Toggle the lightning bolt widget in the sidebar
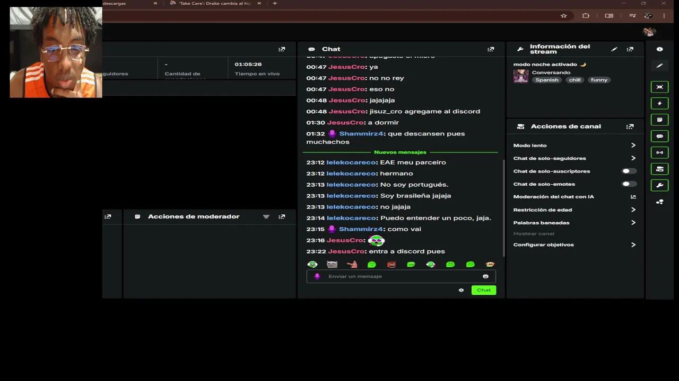This screenshot has width=679, height=381. coord(659,103)
